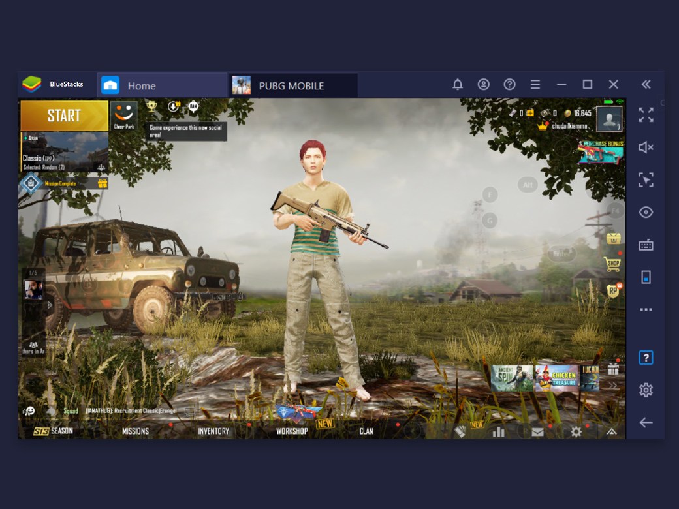Expand the team side panel arrow
This screenshot has width=679, height=509.
[x=50, y=305]
